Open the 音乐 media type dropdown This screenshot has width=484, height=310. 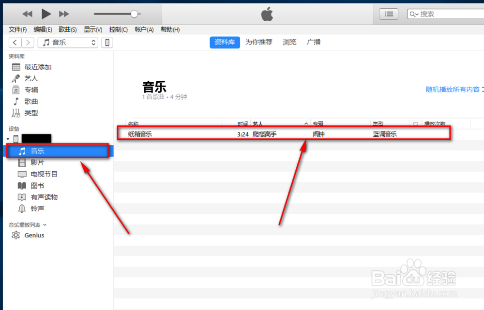[68, 42]
